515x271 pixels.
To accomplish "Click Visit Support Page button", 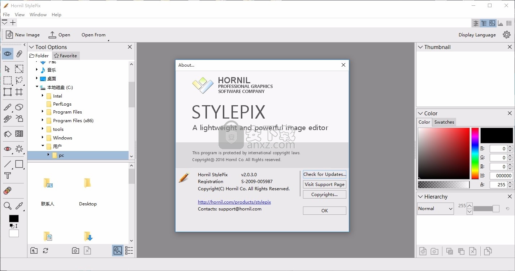I will (x=325, y=184).
